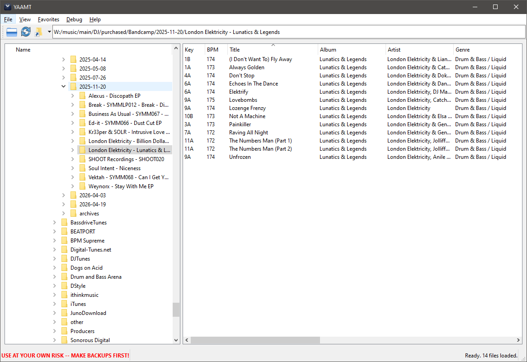Sort the list by the Title column header
Image resolution: width=527 pixels, height=362 pixels.
pos(273,49)
